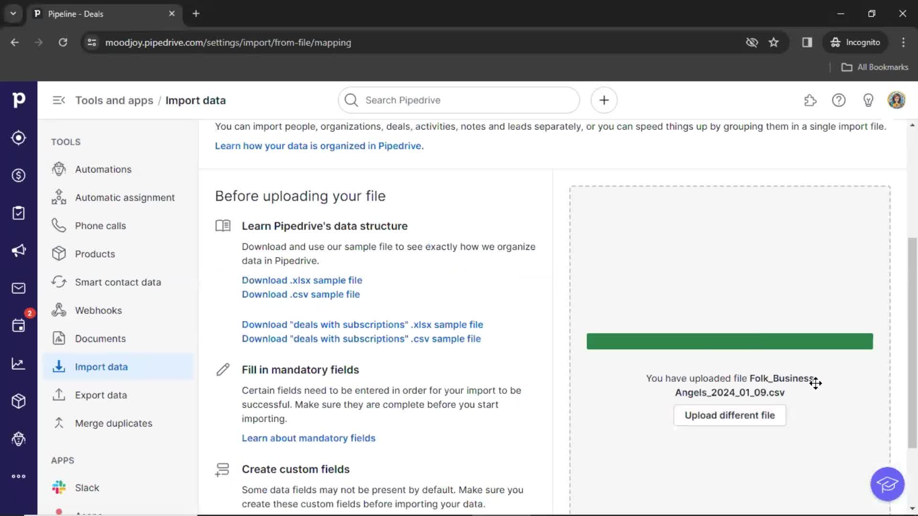The image size is (918, 516).
Task: Open All Bookmarks folder
Action: [875, 67]
